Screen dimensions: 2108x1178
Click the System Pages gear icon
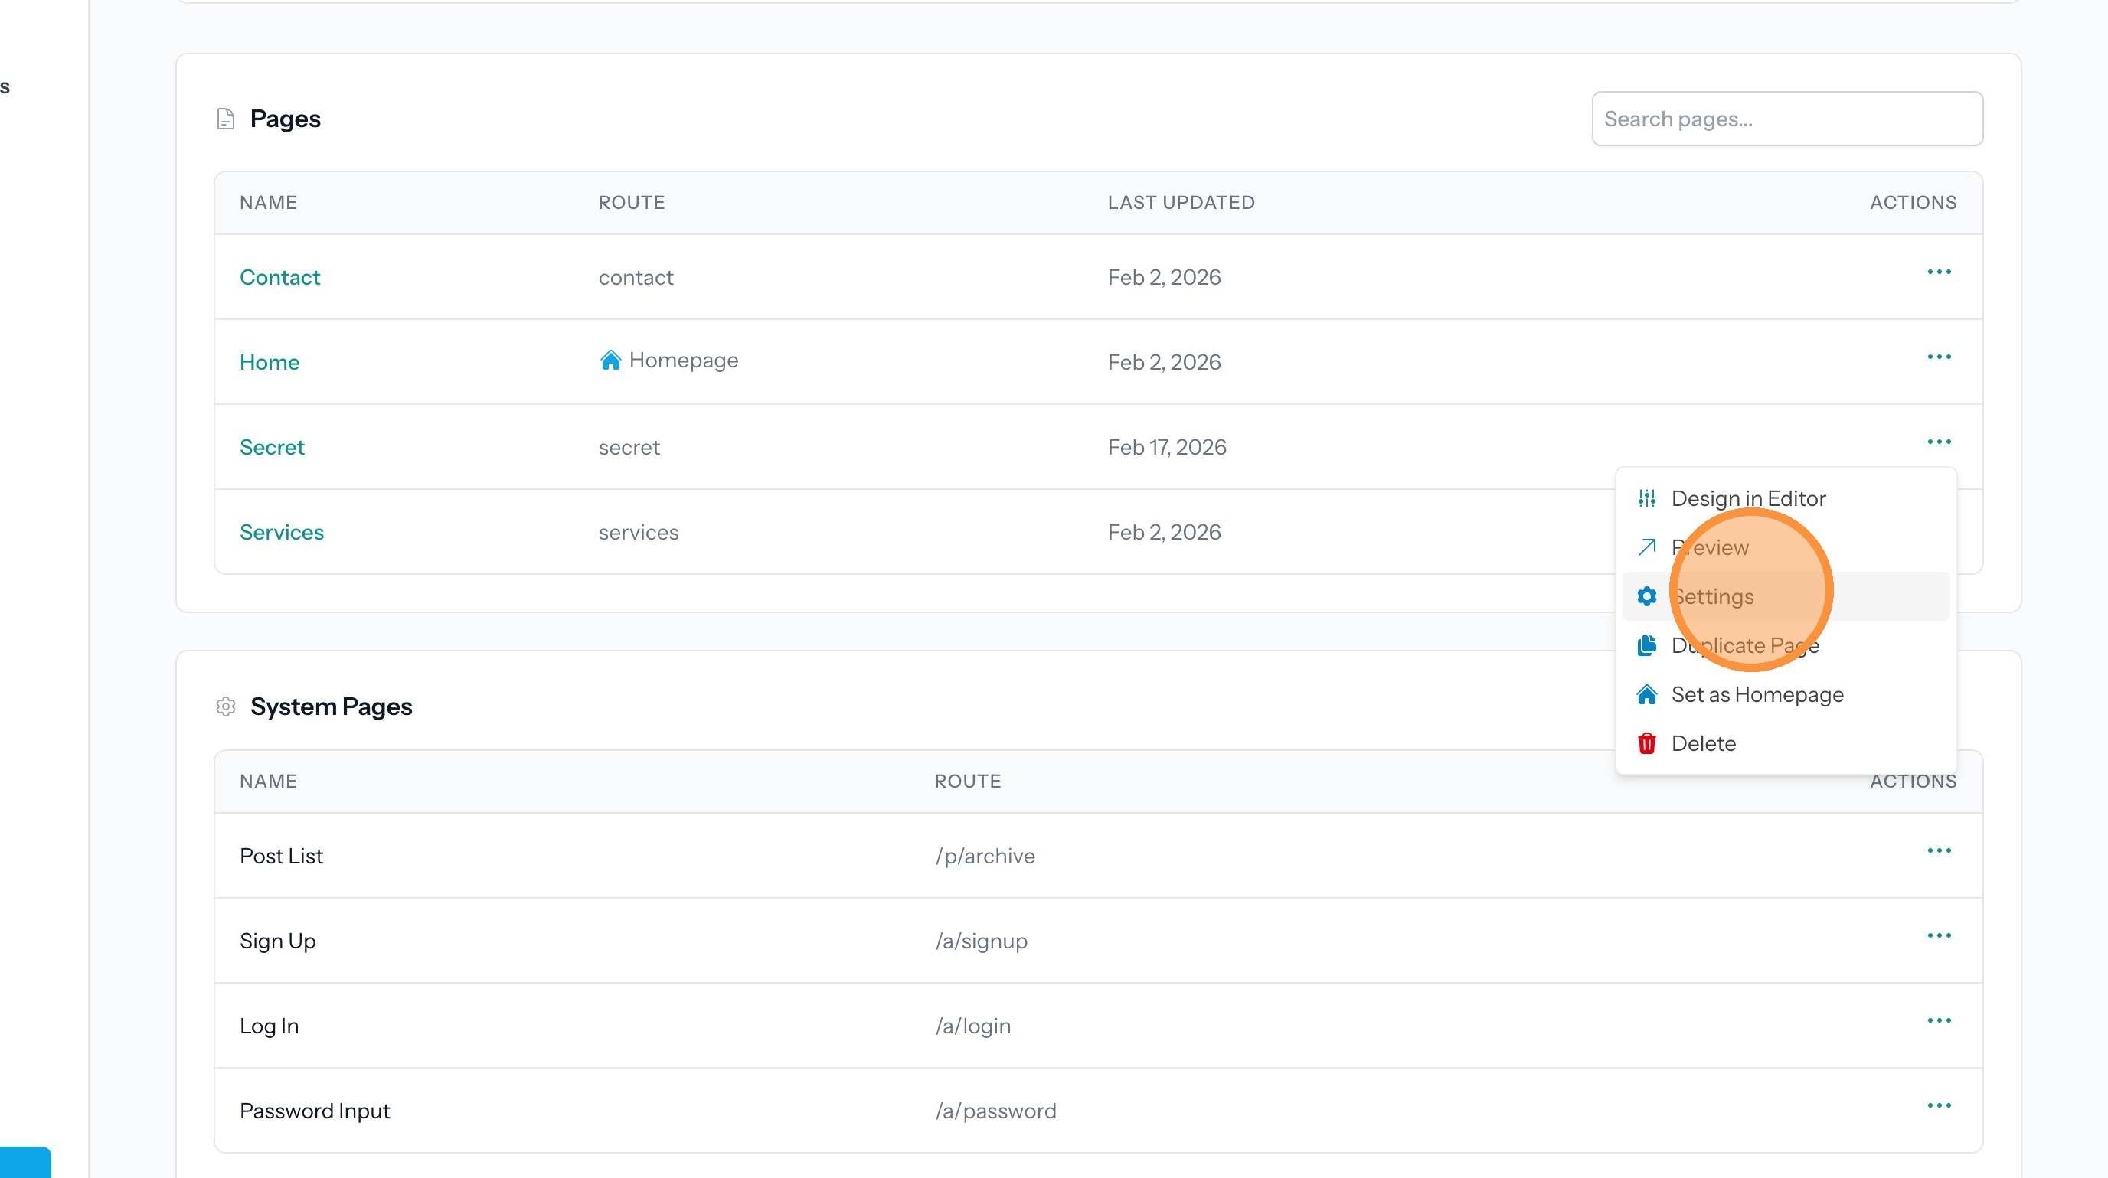tap(226, 706)
